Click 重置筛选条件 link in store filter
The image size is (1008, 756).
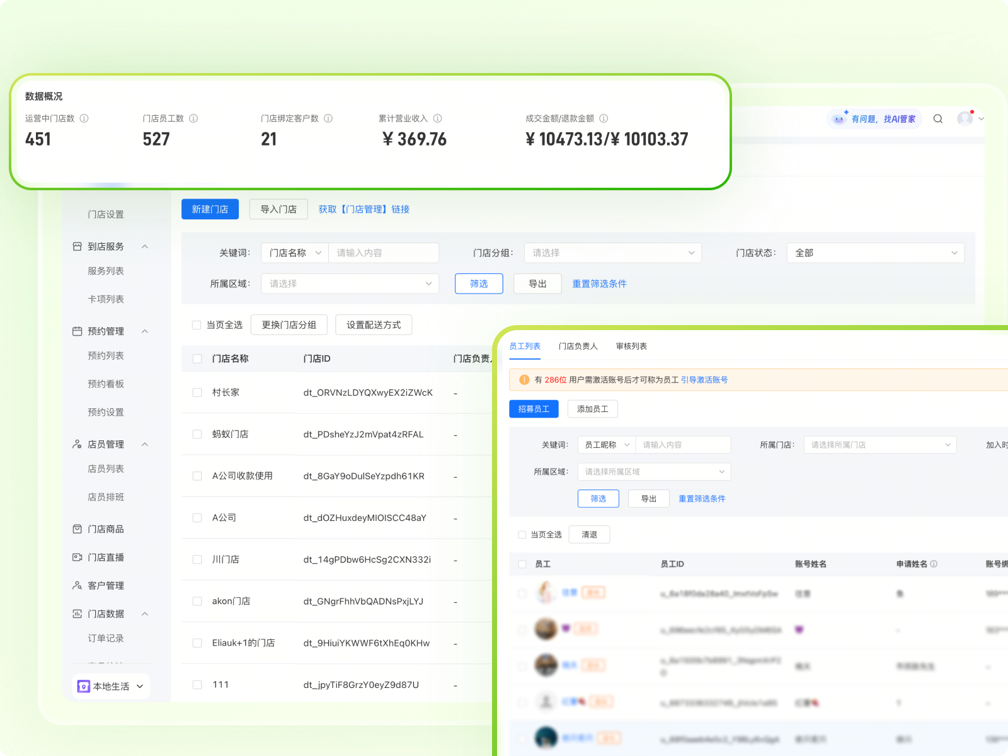[599, 283]
